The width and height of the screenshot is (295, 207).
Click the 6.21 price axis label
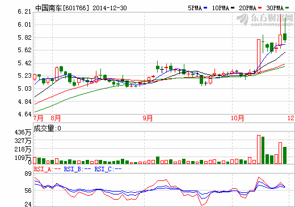click(24, 12)
